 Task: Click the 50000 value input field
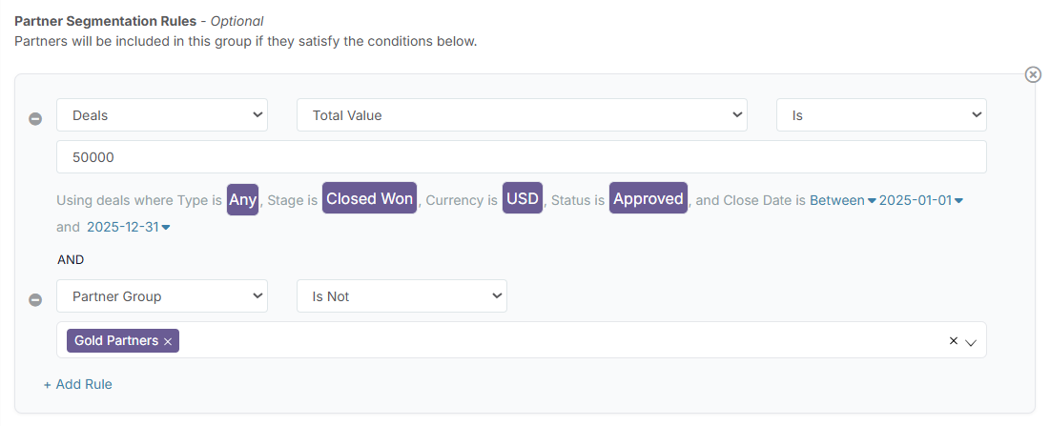coord(522,157)
